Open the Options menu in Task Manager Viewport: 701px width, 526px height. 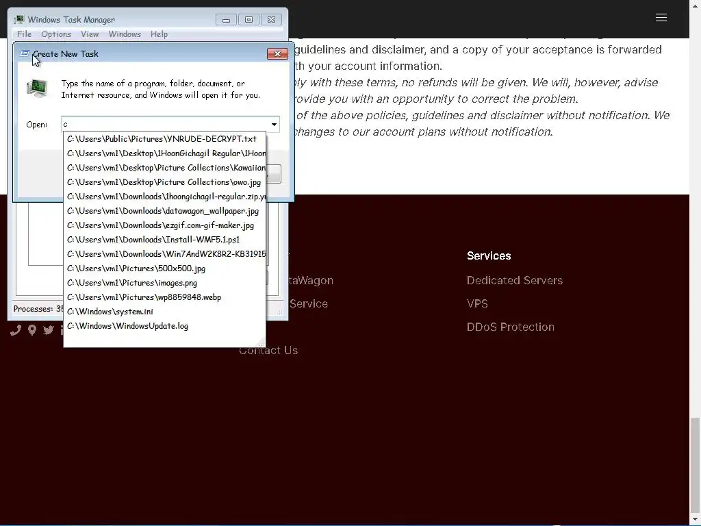[56, 34]
